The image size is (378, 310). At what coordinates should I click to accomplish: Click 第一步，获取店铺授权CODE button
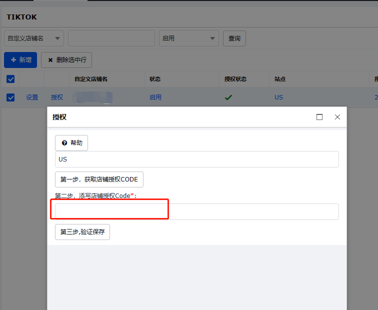(x=99, y=179)
